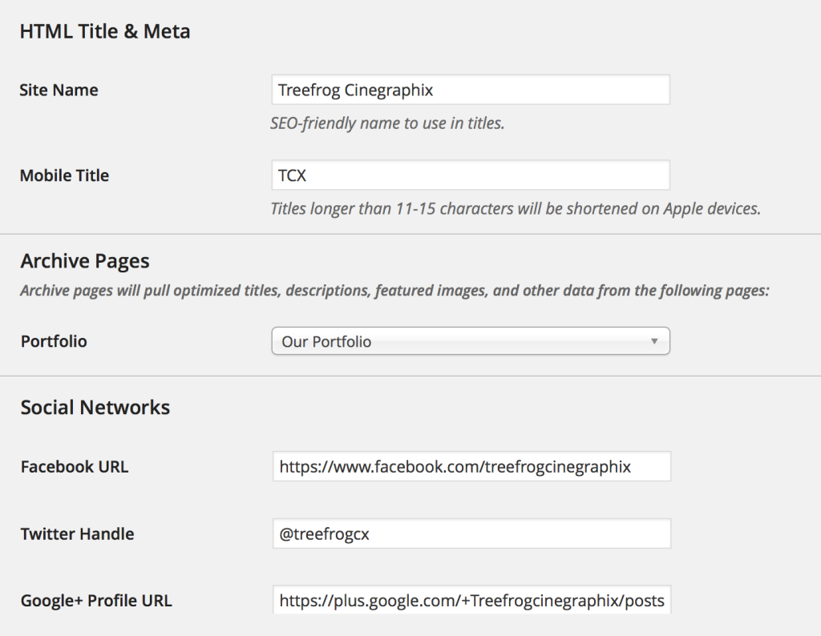This screenshot has width=821, height=636.
Task: Click the Site Name label
Action: [59, 90]
